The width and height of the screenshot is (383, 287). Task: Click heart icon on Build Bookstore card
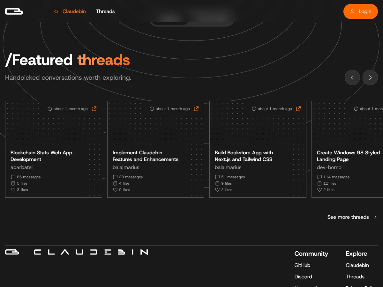click(217, 190)
